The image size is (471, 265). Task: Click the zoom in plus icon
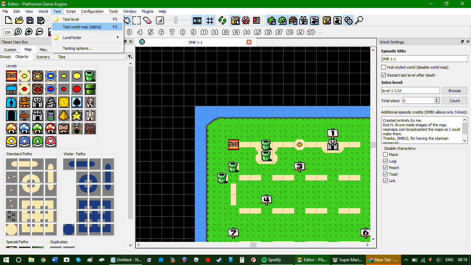click(x=29, y=32)
